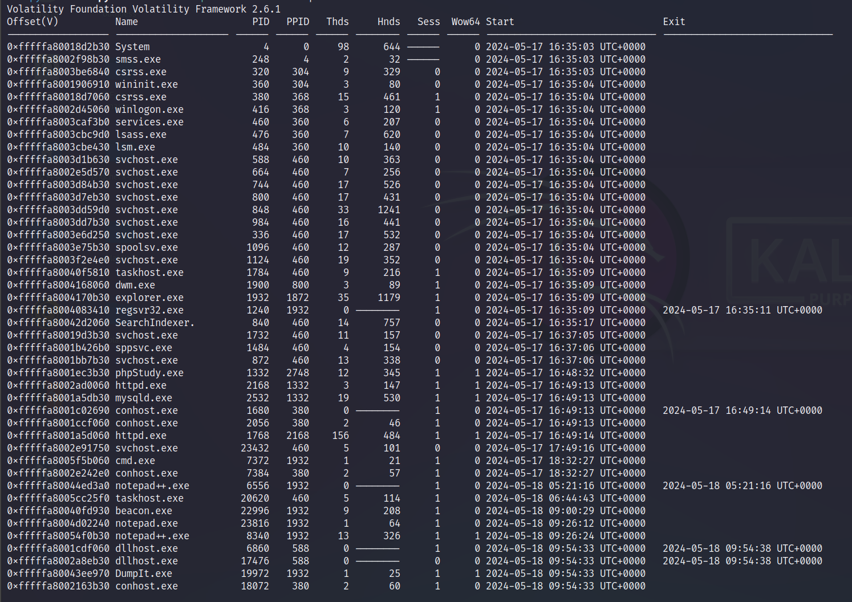This screenshot has width=852, height=602.
Task: Select PPID 2748 in phpStudy.exe row
Action: tap(298, 373)
